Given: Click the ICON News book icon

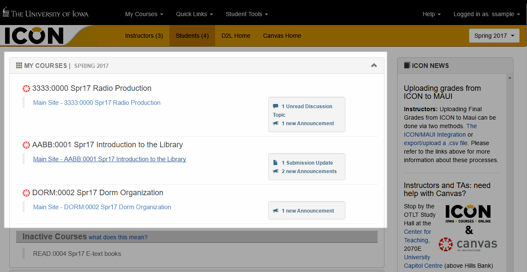Looking at the screenshot, I should pyautogui.click(x=407, y=65).
